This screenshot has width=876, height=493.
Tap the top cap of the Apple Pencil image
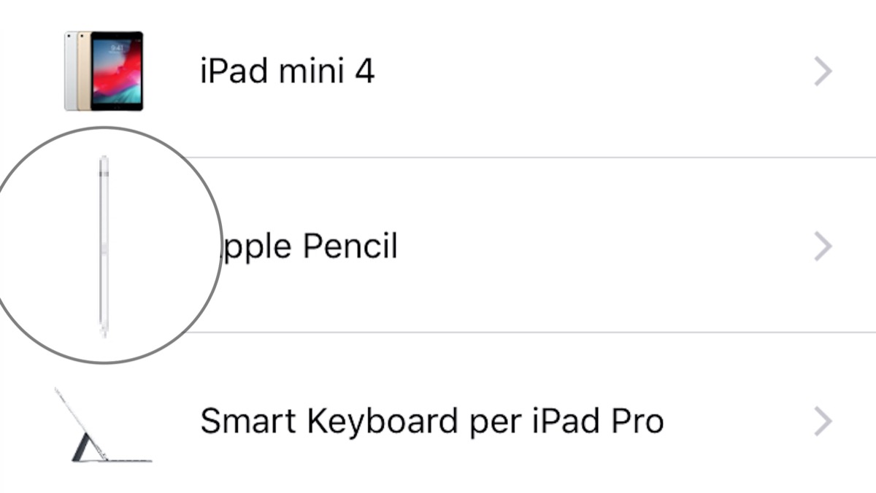104,161
